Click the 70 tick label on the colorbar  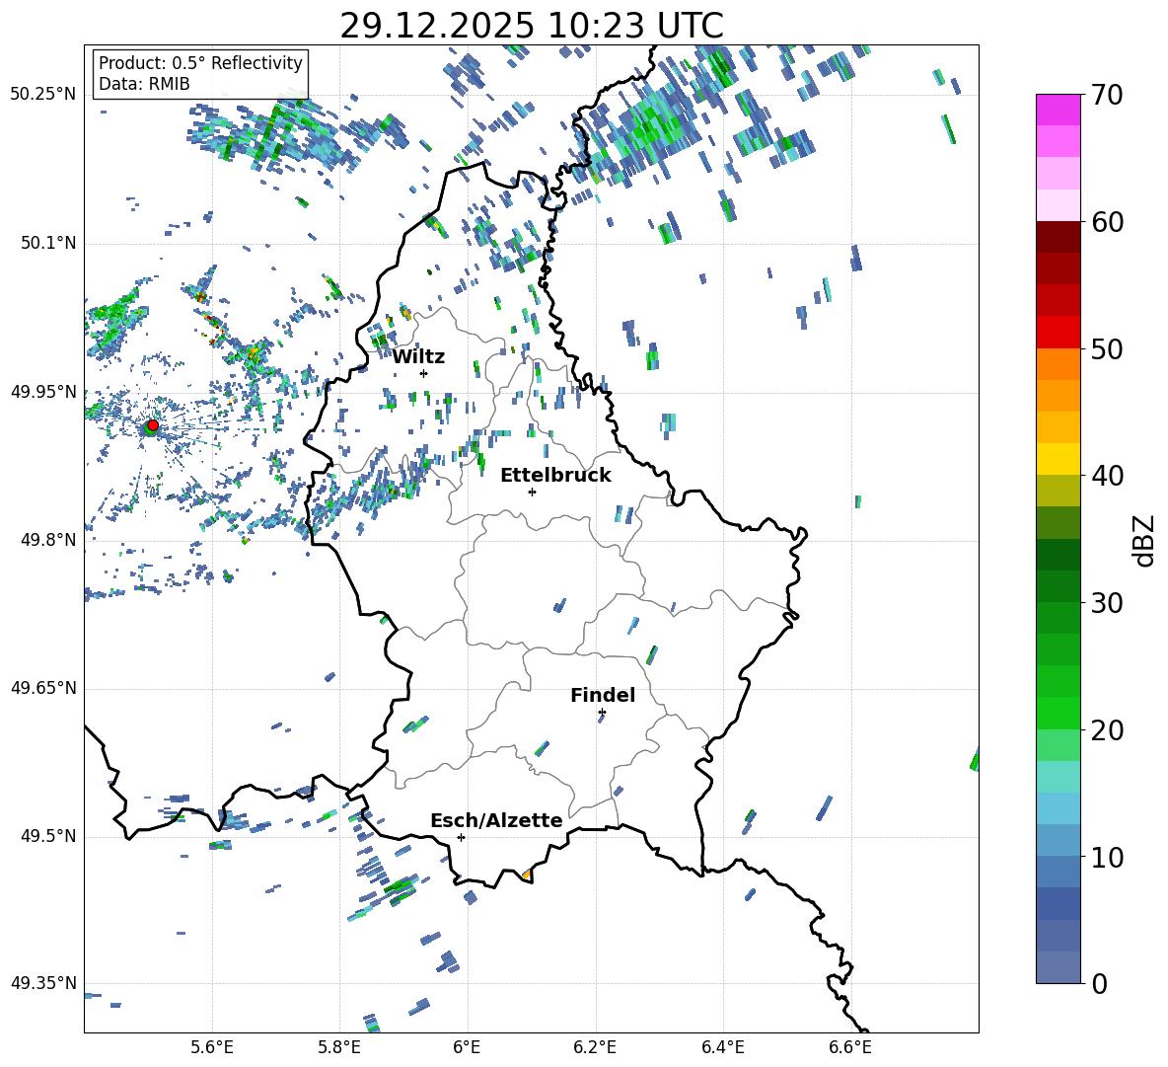1109,95
